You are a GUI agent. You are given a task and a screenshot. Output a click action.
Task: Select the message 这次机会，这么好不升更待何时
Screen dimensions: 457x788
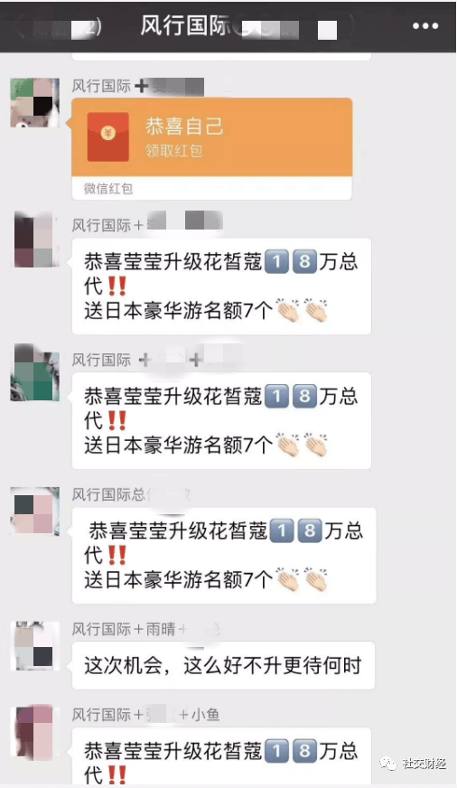(x=223, y=665)
